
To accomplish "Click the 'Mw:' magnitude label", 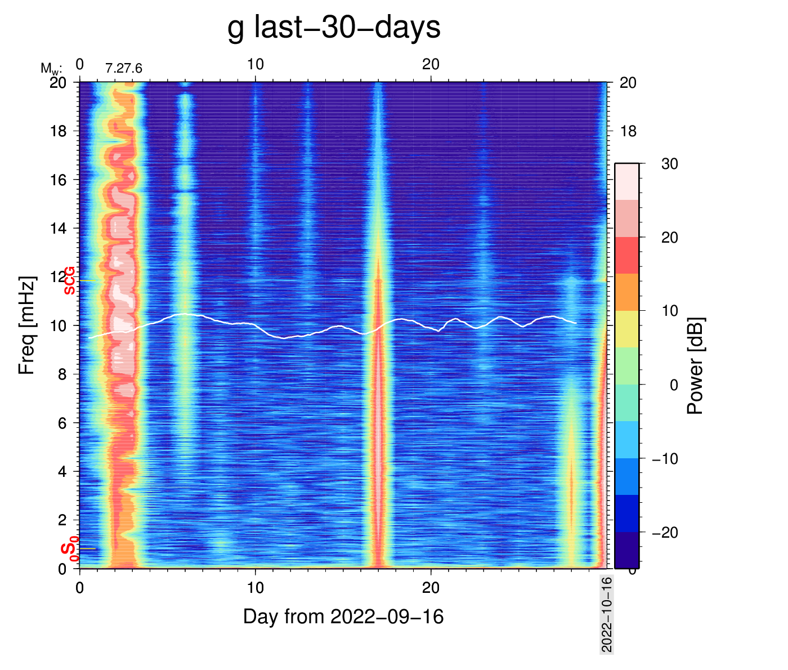I will pos(51,69).
